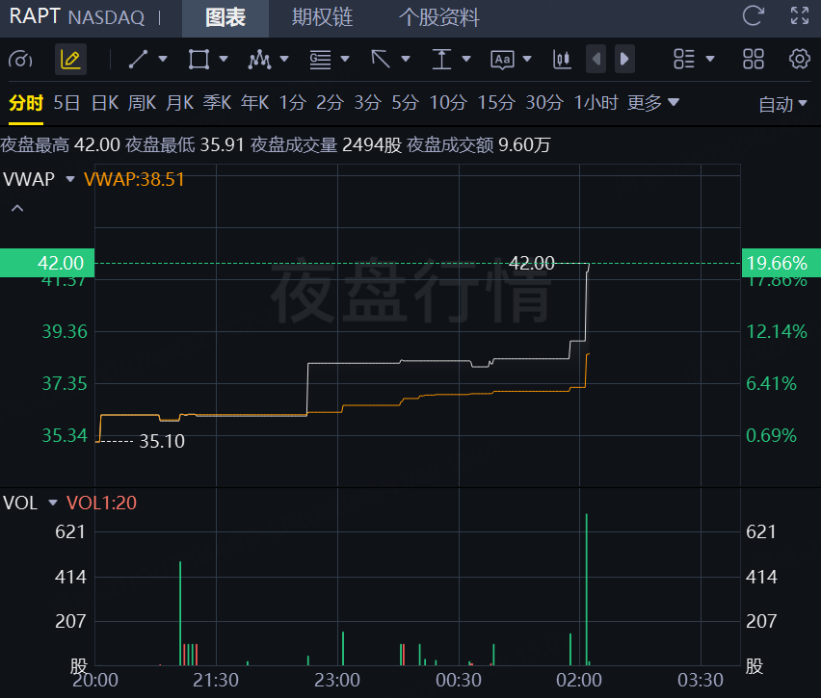Open the 个股资料 tab
Viewport: 821px width, 698px height.
[438, 17]
